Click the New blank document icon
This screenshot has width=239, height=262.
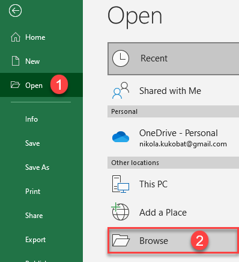point(16,61)
